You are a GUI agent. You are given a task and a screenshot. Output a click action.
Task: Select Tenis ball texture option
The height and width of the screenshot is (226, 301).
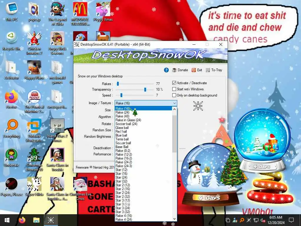[x=143, y=139]
